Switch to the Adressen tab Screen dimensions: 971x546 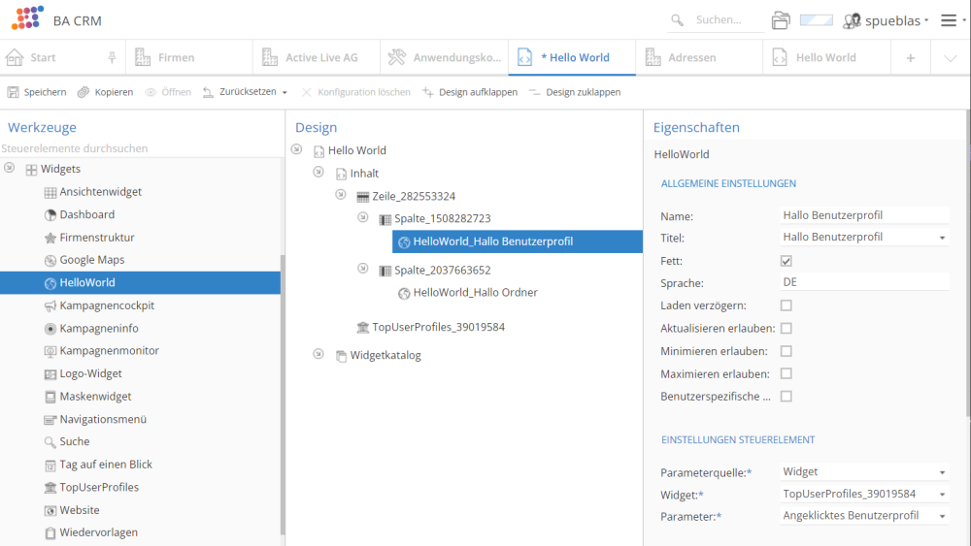tap(691, 57)
